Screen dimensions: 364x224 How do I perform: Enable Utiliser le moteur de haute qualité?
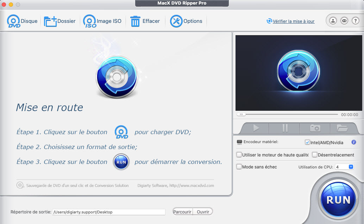[239, 155]
